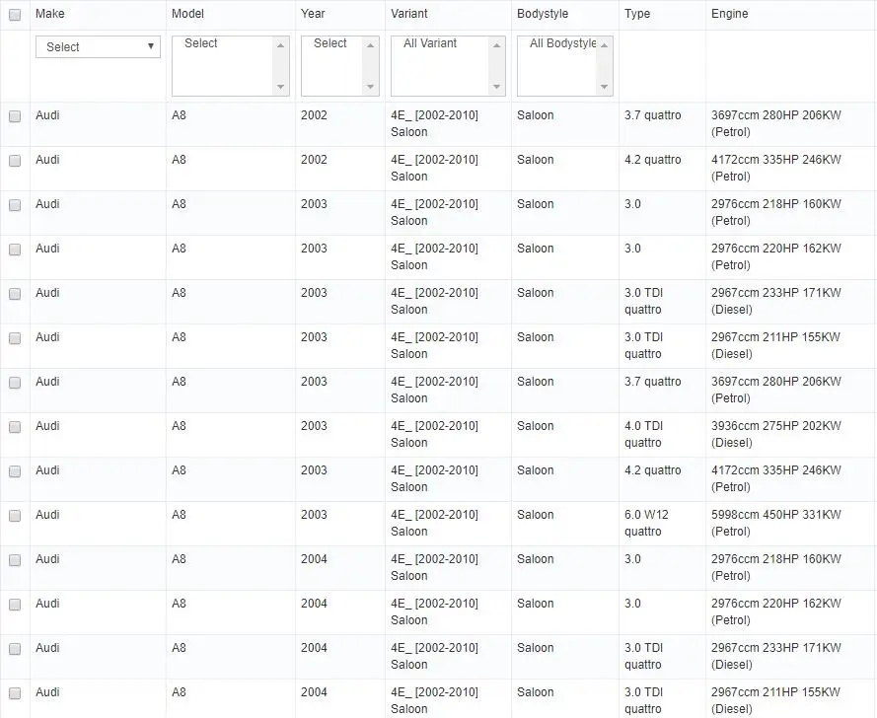Screen dimensions: 877x718
Task: Check the row with the 4.0 TDI quattro type
Action: [15, 427]
